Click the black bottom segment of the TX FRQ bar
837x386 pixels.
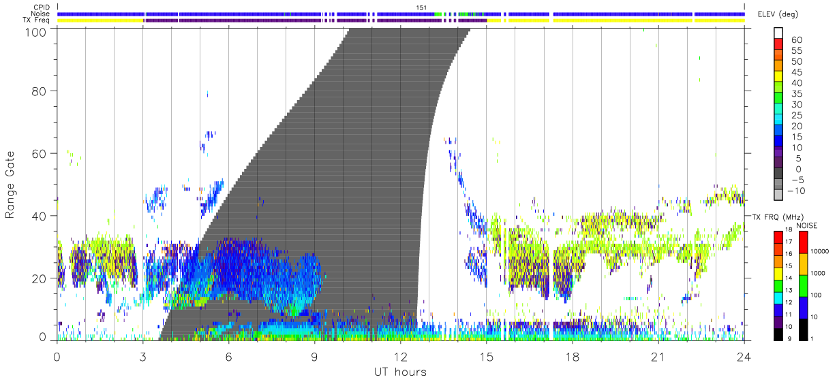tap(778, 334)
